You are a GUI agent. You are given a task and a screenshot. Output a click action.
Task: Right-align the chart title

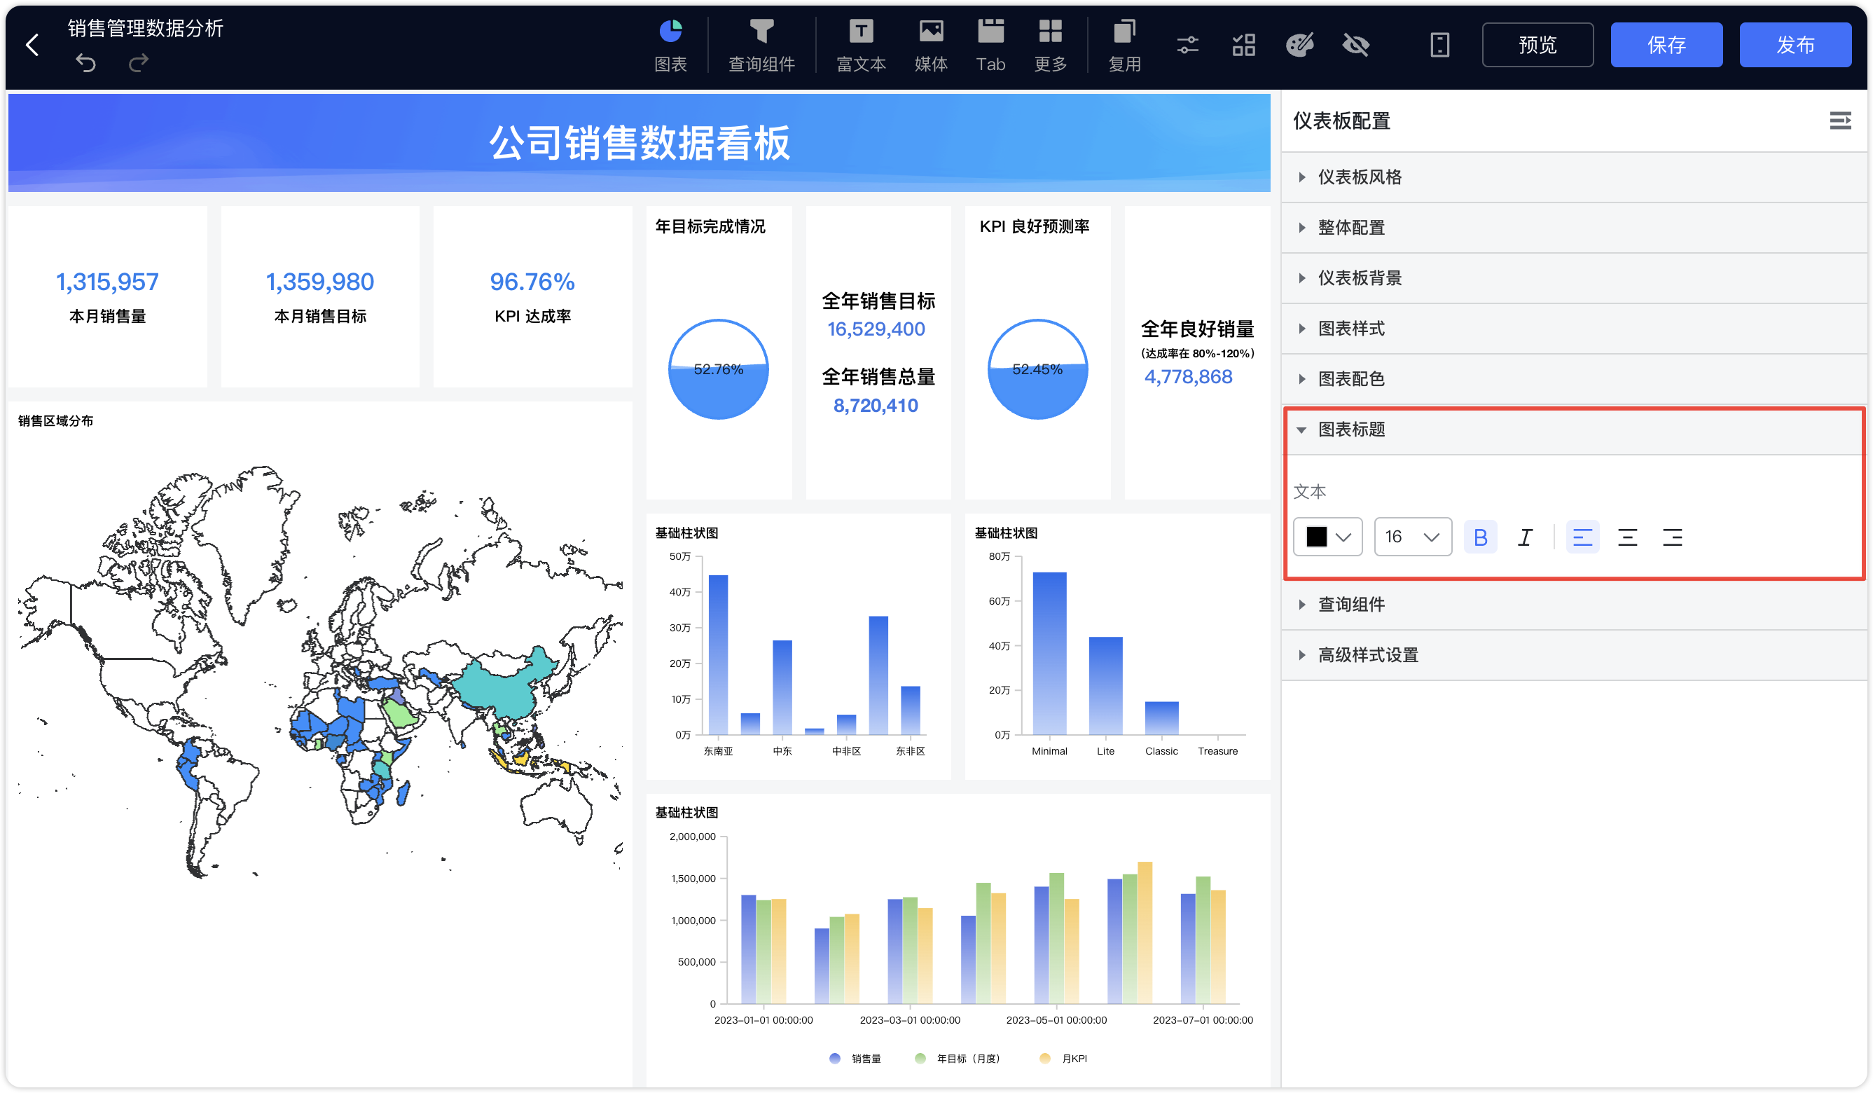(x=1673, y=537)
